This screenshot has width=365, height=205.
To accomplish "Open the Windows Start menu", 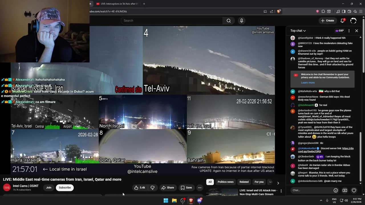I will [166, 200].
